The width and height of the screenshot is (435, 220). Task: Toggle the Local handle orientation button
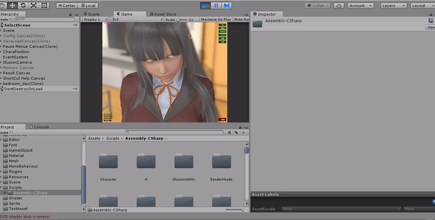click(x=88, y=6)
